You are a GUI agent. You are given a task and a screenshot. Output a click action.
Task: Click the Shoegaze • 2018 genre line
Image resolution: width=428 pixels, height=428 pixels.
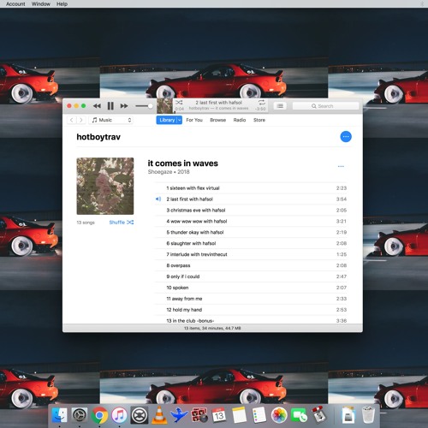click(169, 172)
